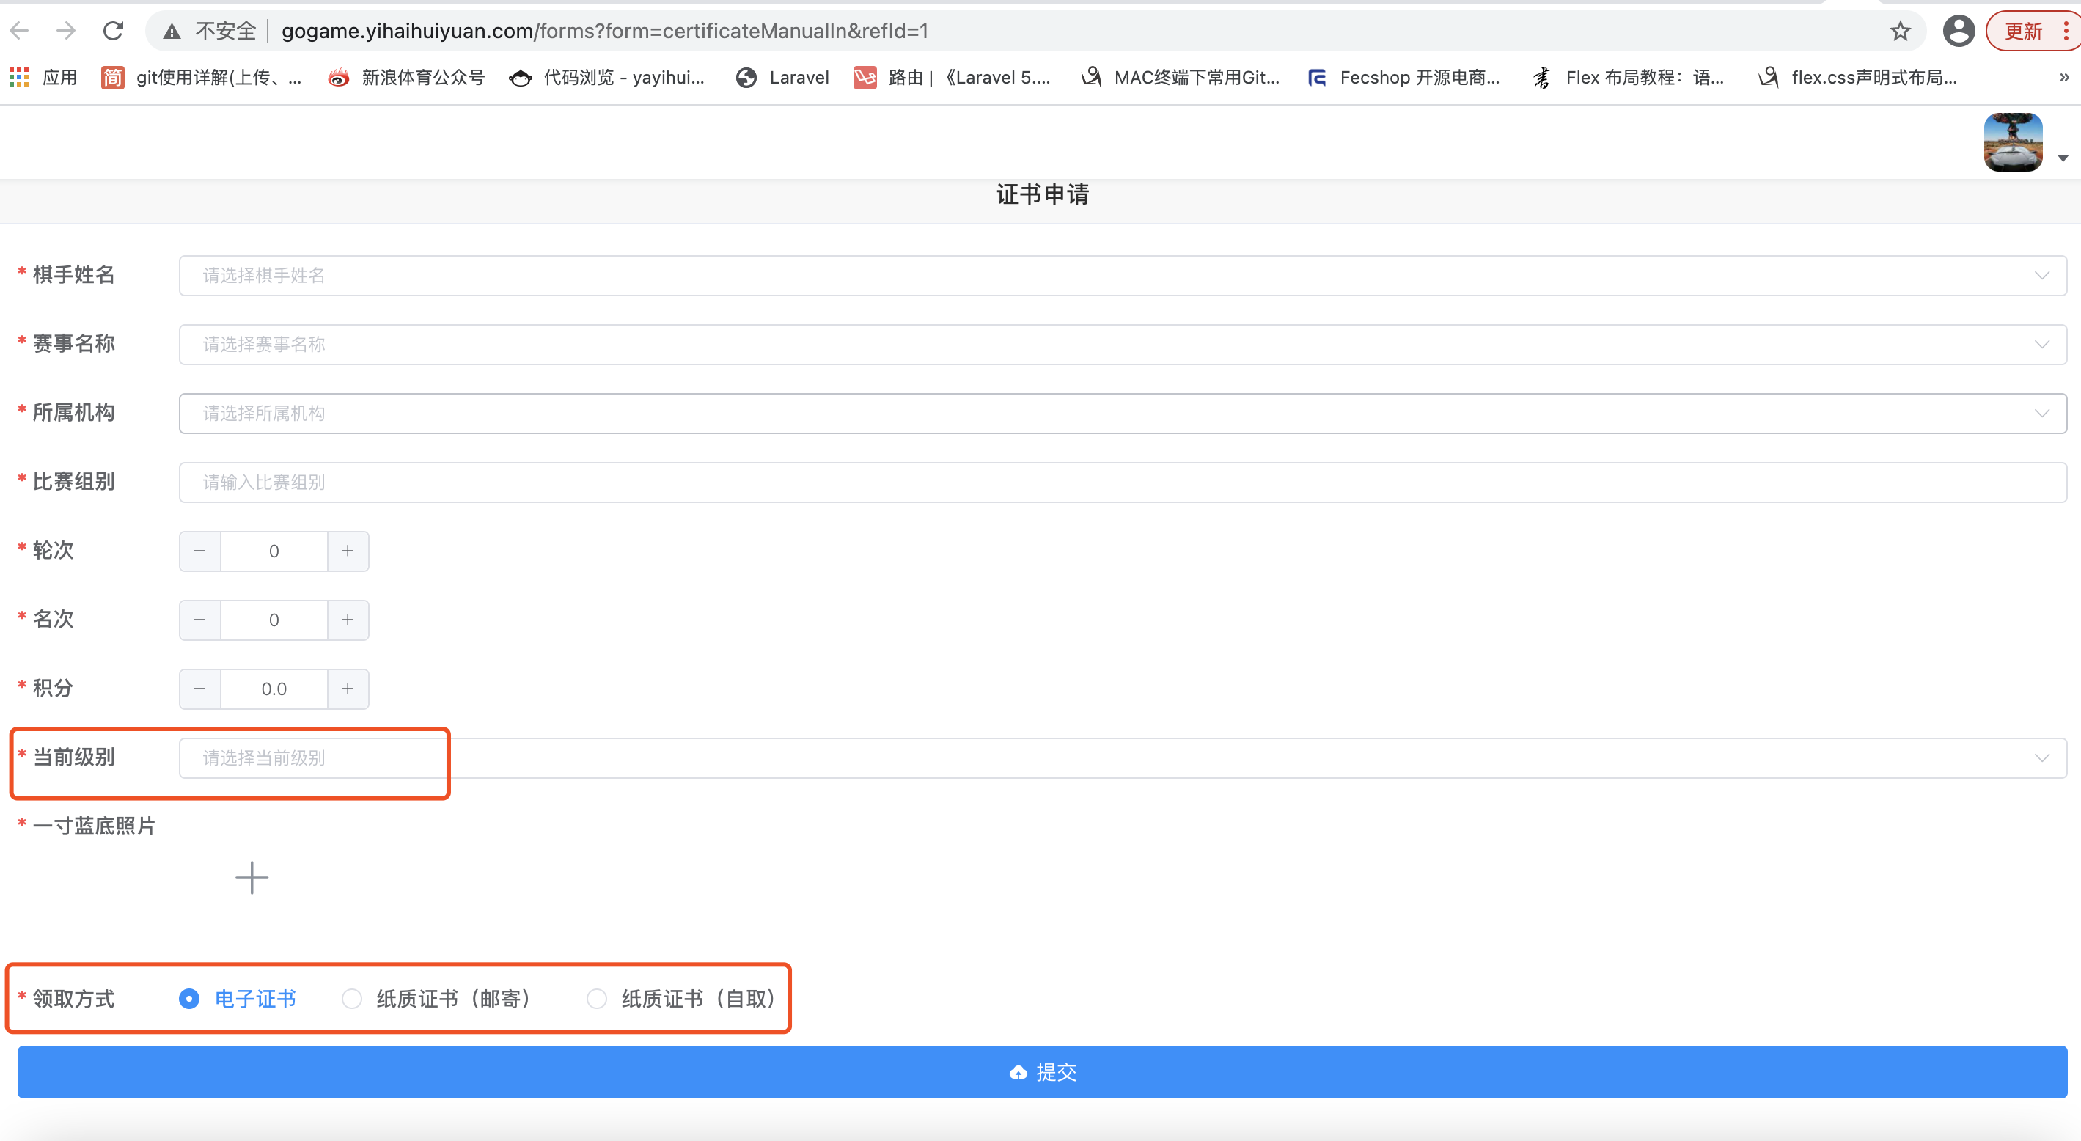Select 纸质证书（自取）radio option
The width and height of the screenshot is (2081, 1141).
click(x=682, y=999)
